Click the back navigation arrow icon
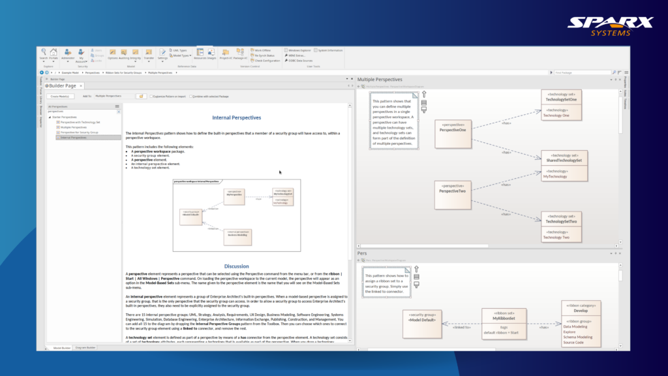Viewport: 668px width, 376px height. pyautogui.click(x=42, y=72)
